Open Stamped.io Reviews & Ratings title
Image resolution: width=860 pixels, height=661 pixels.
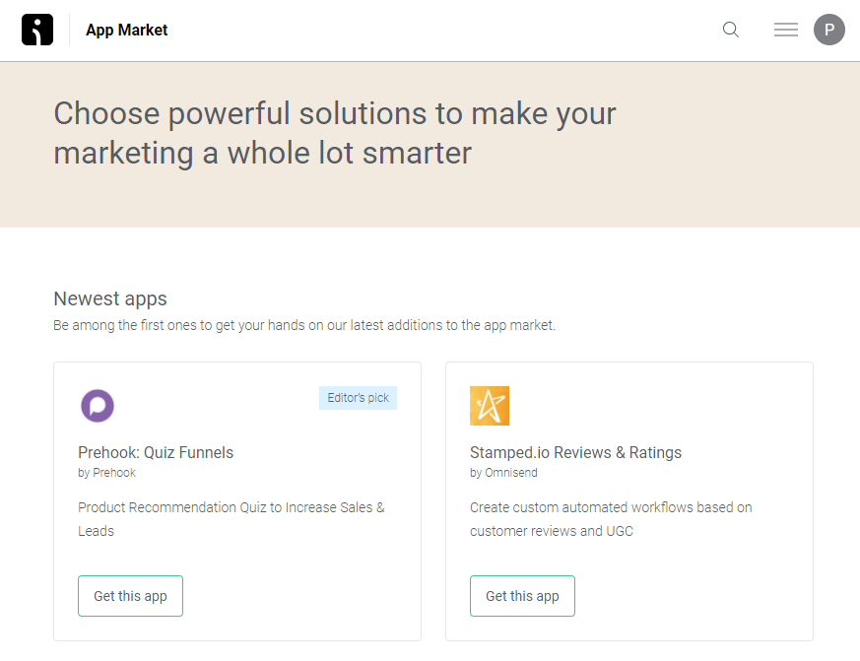click(x=575, y=452)
